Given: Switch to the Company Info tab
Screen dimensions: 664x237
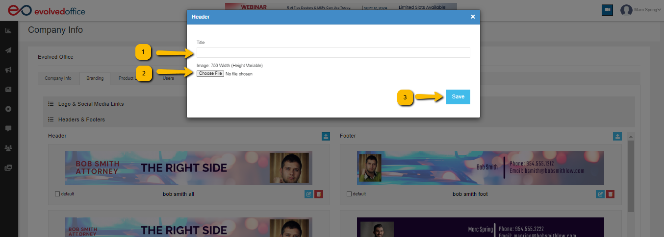Looking at the screenshot, I should (x=58, y=78).
